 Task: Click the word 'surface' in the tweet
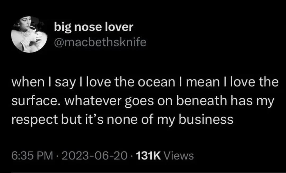(x=30, y=102)
